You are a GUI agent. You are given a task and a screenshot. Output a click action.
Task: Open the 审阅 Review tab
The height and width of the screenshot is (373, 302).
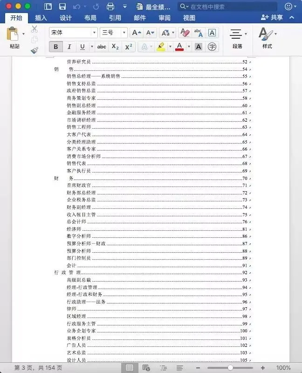coord(165,18)
